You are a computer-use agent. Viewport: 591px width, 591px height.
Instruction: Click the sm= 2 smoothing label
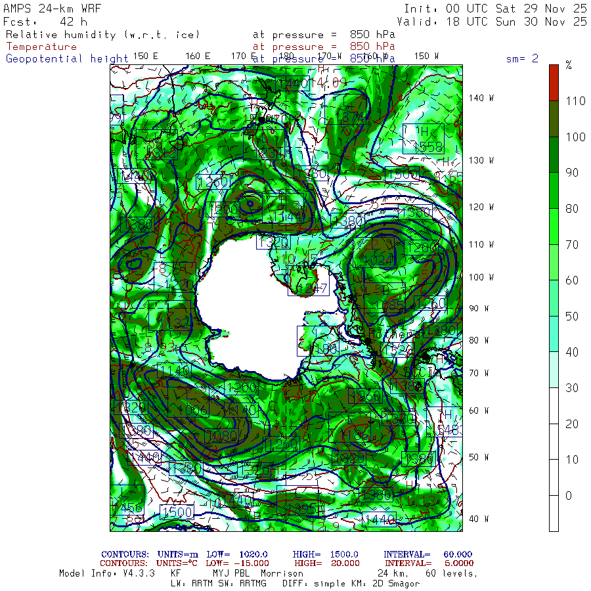pos(522,58)
